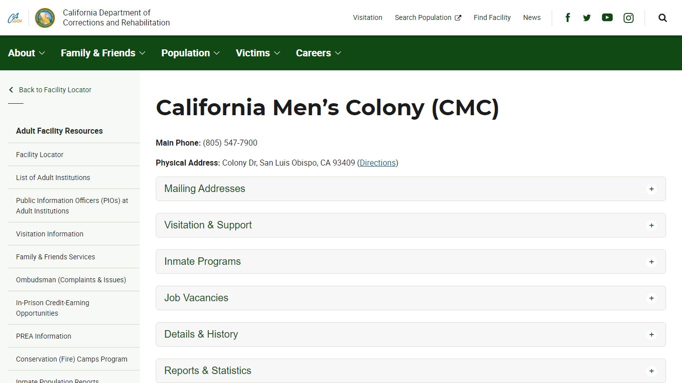The width and height of the screenshot is (682, 383).
Task: Open PREA Information sidebar link
Action: [43, 336]
